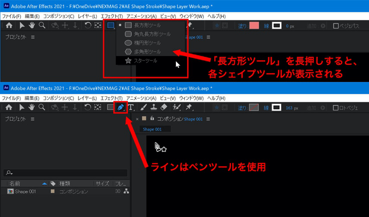
Task: Select the Dolly camera tool in lower window
Action: tap(75, 107)
